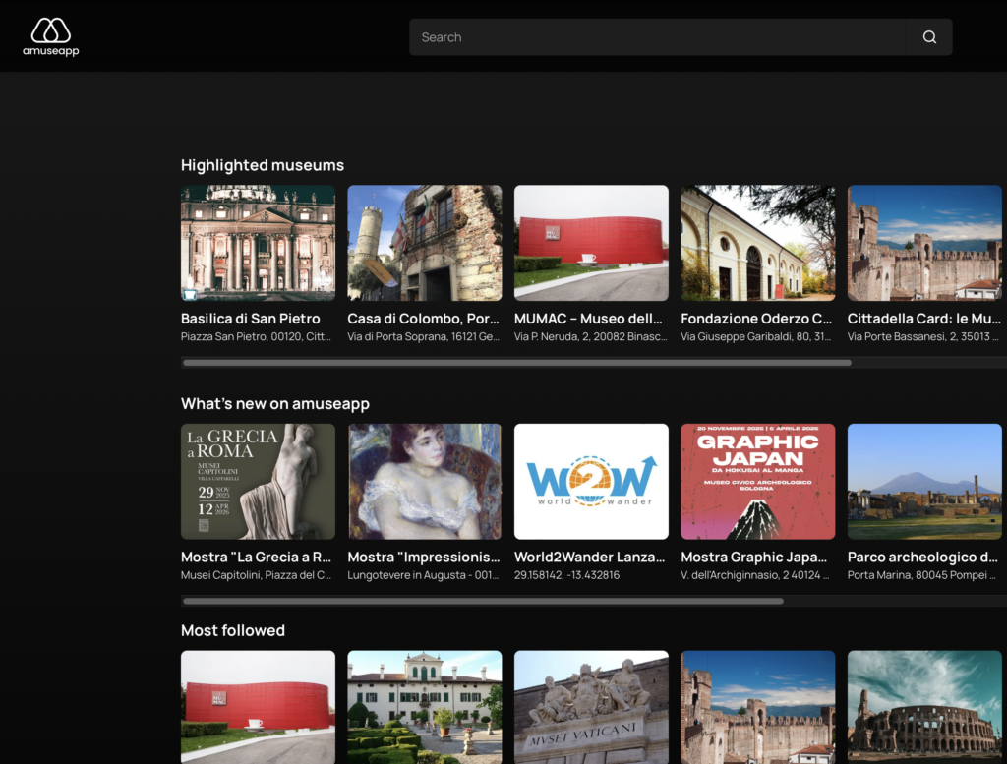The image size is (1007, 764).
Task: Click the World2Wander W2W logo card
Action: 591,482
